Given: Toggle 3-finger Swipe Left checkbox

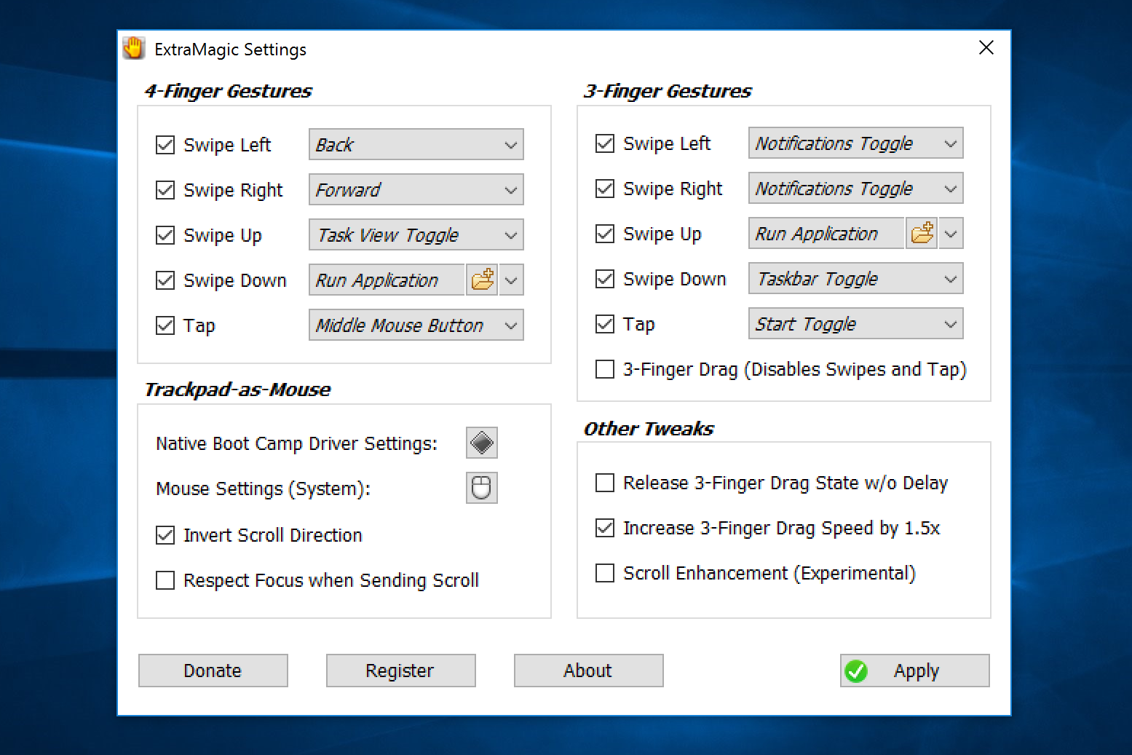Looking at the screenshot, I should (605, 143).
